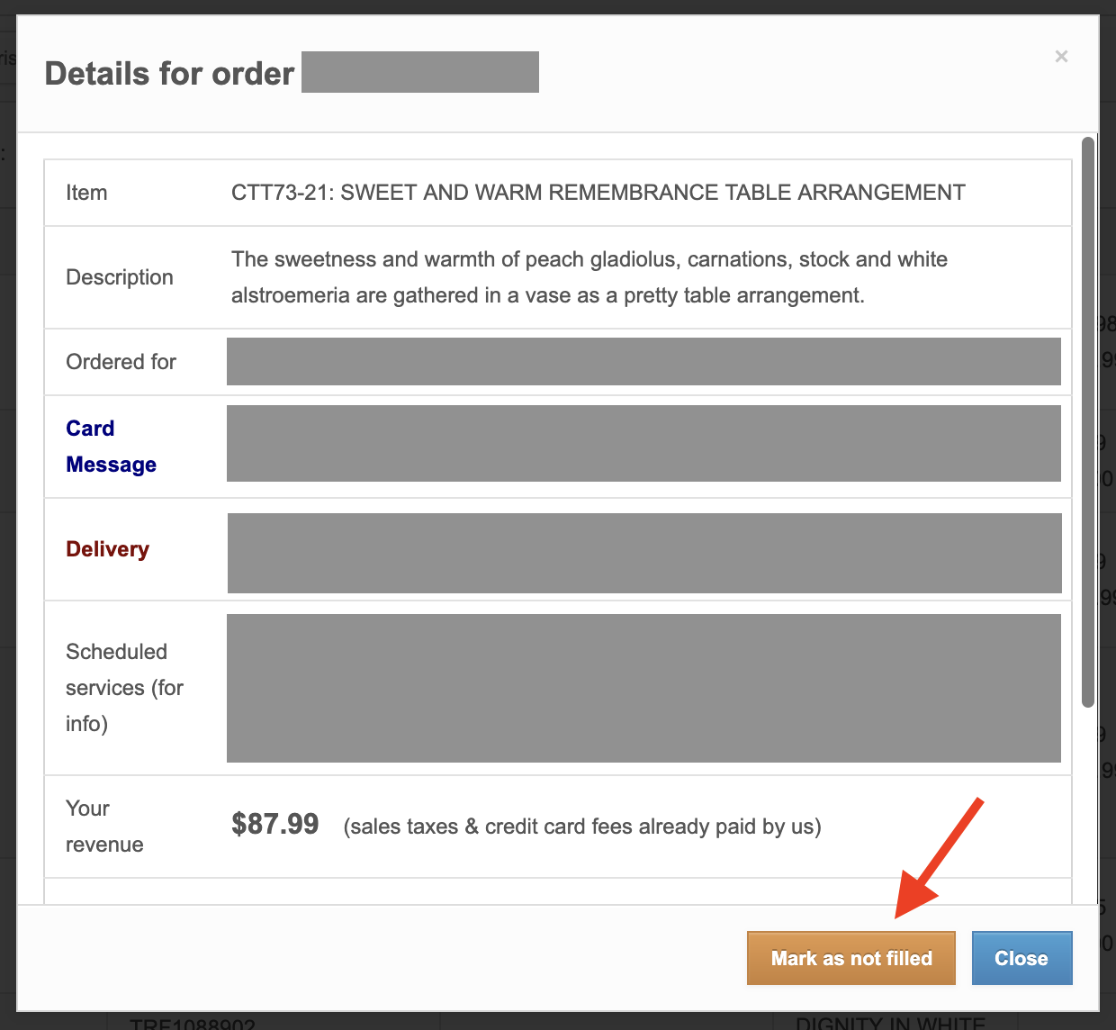Click the red Delivery label

pyautogui.click(x=107, y=549)
